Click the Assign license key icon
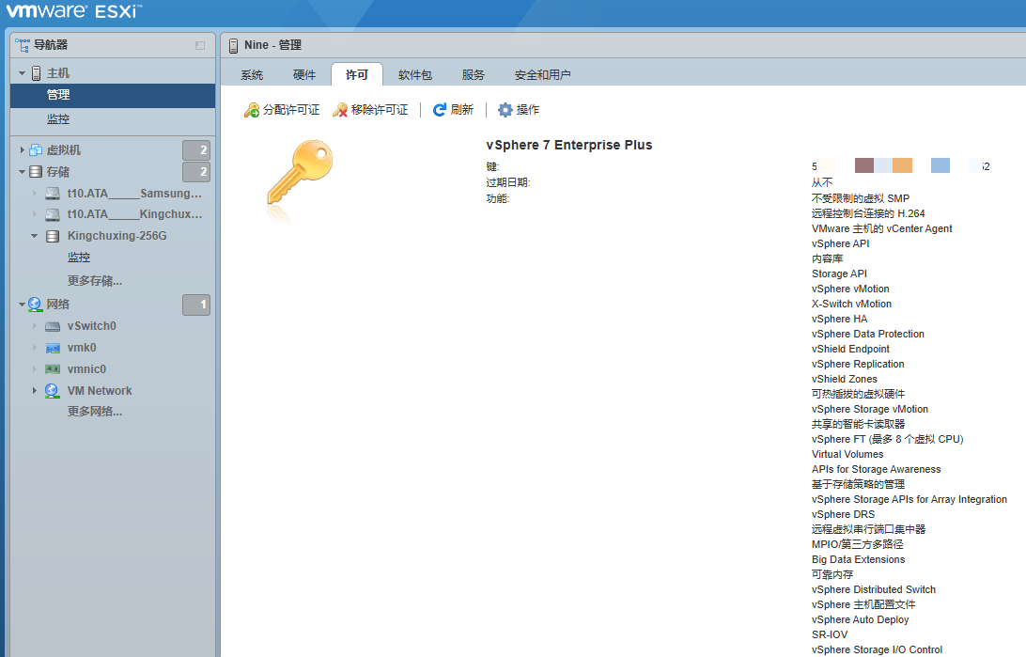 pyautogui.click(x=252, y=110)
